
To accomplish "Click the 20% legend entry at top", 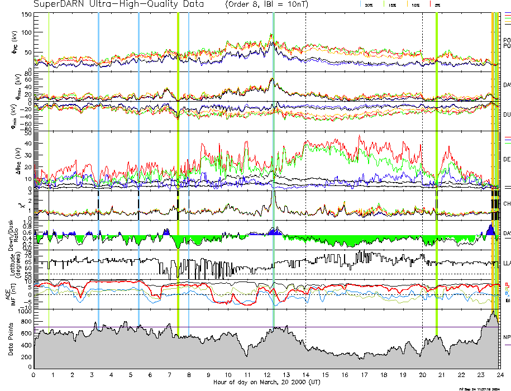I will 368,4.
